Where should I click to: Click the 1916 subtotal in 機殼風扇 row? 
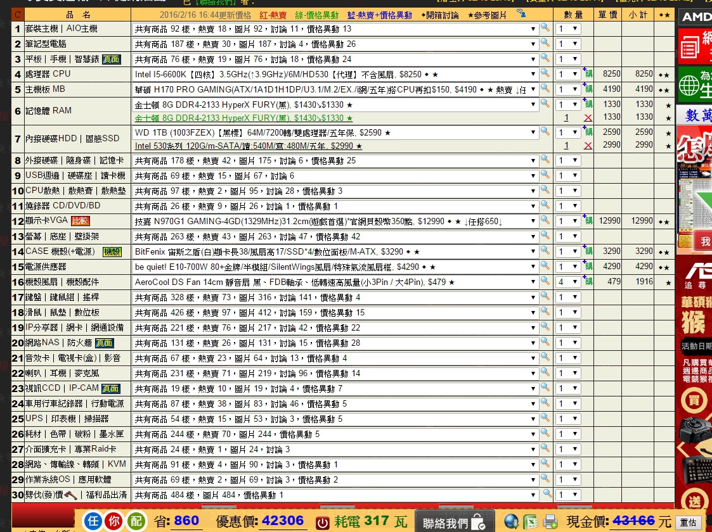(x=644, y=282)
